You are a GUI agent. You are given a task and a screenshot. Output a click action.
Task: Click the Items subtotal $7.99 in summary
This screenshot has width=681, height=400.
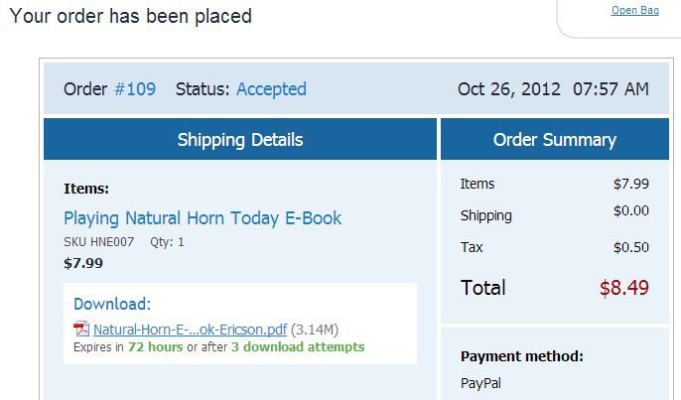click(x=631, y=184)
